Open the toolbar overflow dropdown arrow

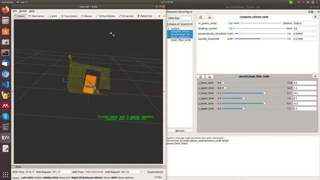point(164,16)
